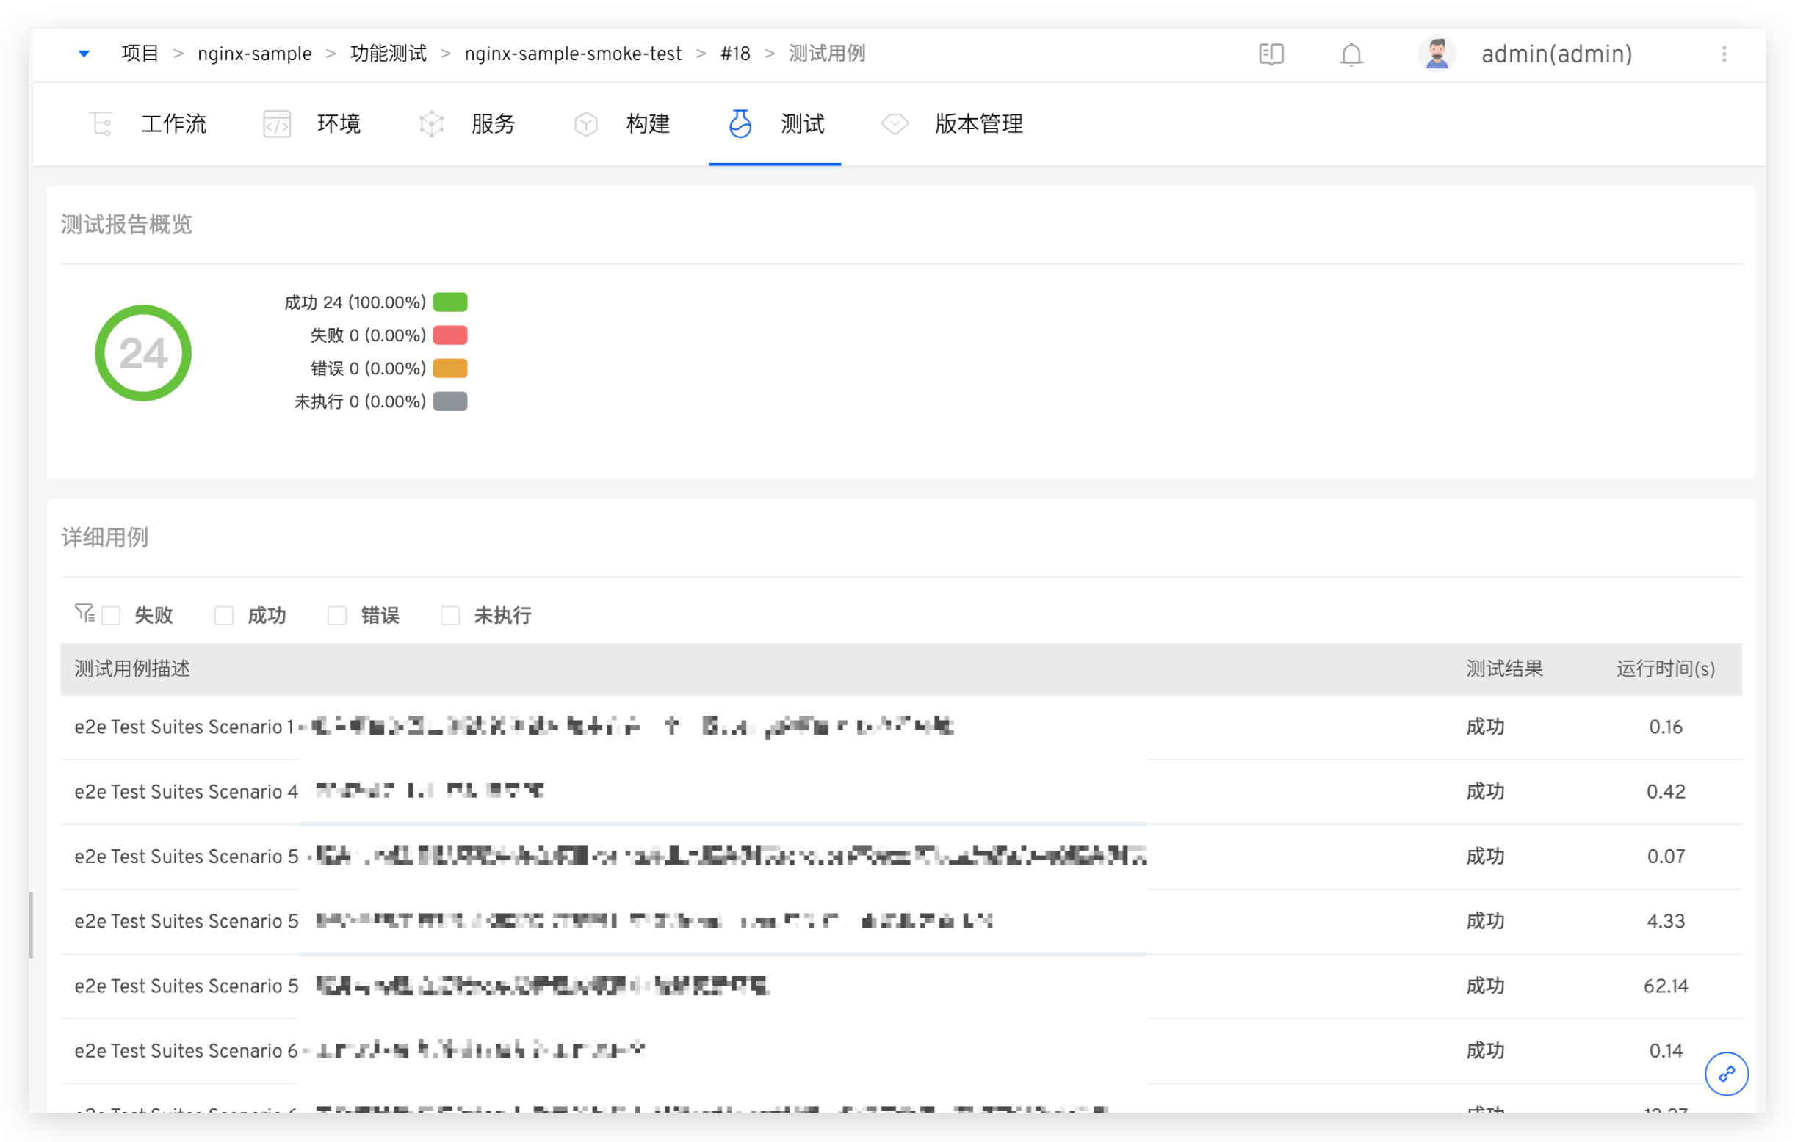Switch to the 构建 tab

[648, 125]
